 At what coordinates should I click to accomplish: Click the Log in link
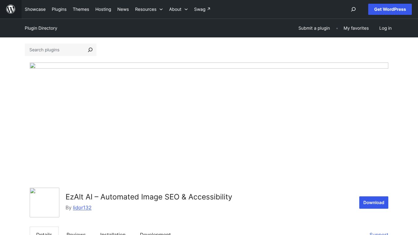click(x=386, y=28)
